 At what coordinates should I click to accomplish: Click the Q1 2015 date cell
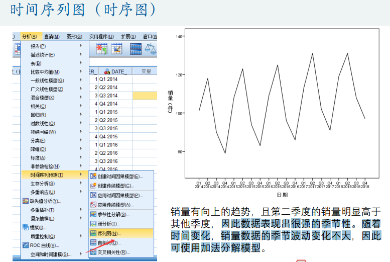[108, 112]
